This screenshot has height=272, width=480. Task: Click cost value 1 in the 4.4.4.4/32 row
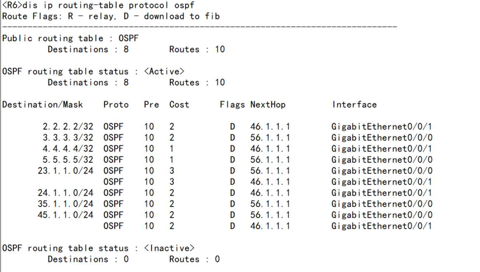(172, 149)
